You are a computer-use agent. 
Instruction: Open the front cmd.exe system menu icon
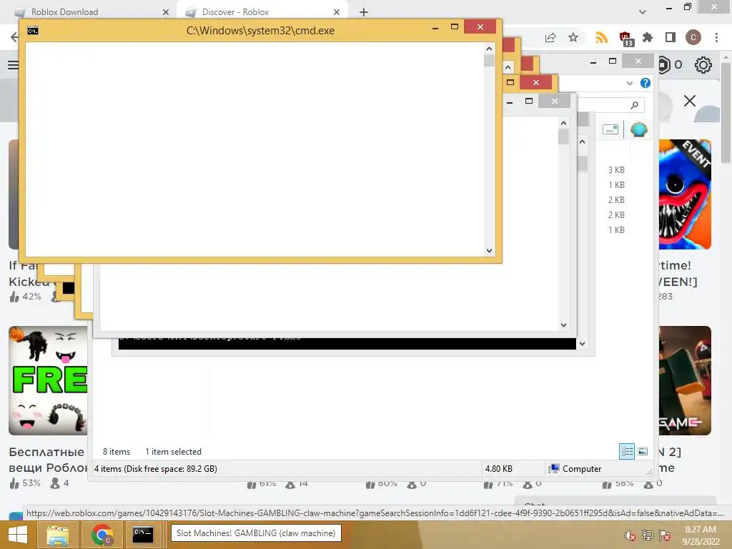point(33,31)
